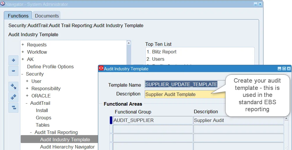Image resolution: width=292 pixels, height=150 pixels.
Task: Maximize the Audit Industry Template window
Action: [x=284, y=69]
